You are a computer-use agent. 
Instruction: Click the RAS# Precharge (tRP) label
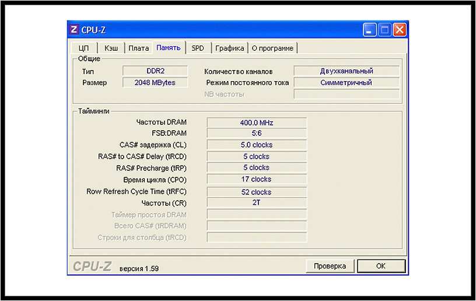[151, 168]
